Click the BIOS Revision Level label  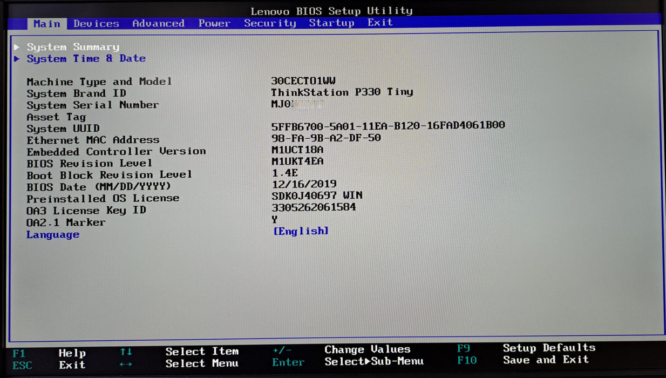(x=90, y=163)
